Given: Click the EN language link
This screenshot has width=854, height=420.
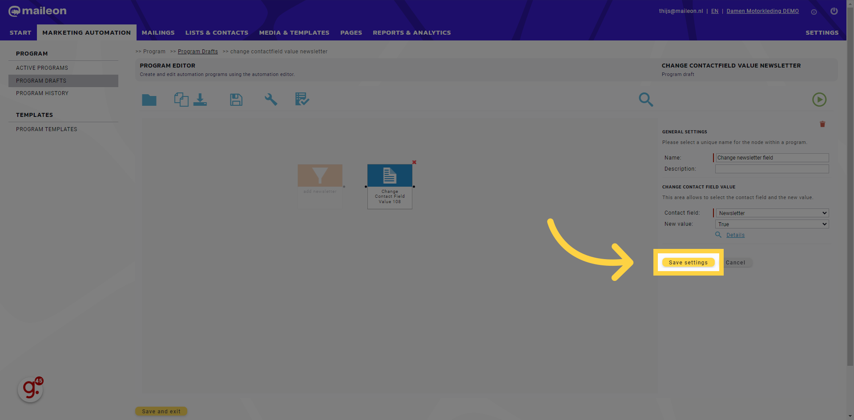Looking at the screenshot, I should [715, 11].
